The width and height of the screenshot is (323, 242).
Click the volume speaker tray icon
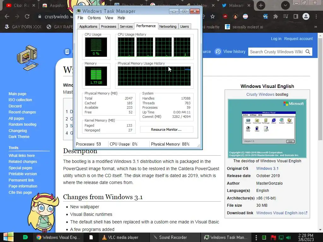(x=288, y=238)
